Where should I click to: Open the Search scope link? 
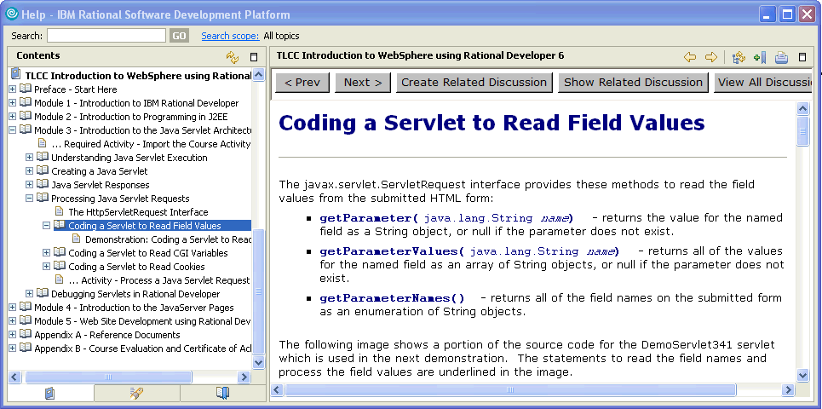pyautogui.click(x=230, y=36)
